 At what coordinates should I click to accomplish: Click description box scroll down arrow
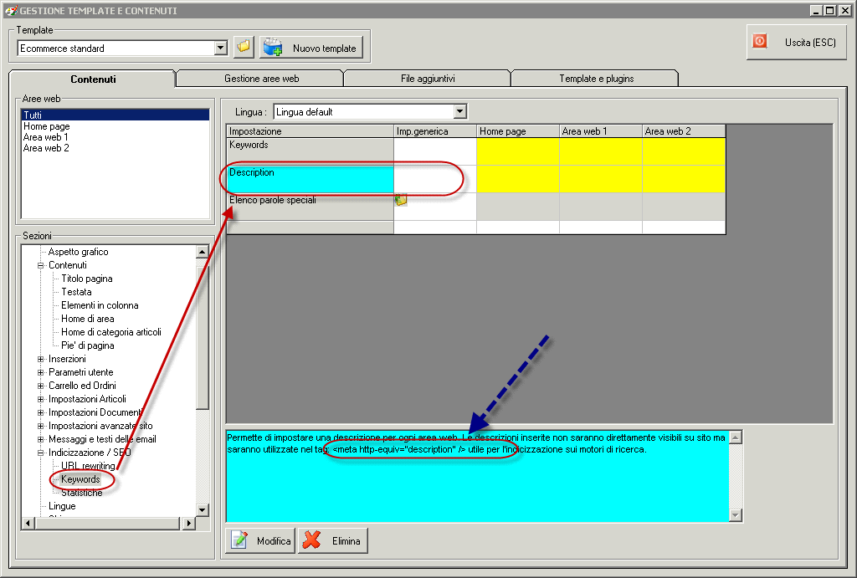(736, 514)
